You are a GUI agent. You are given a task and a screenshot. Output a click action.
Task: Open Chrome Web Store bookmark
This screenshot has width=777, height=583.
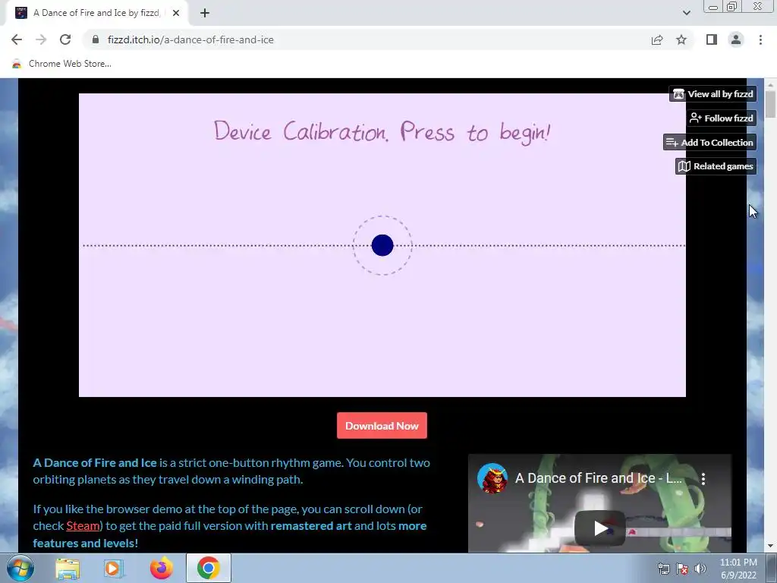coord(61,64)
